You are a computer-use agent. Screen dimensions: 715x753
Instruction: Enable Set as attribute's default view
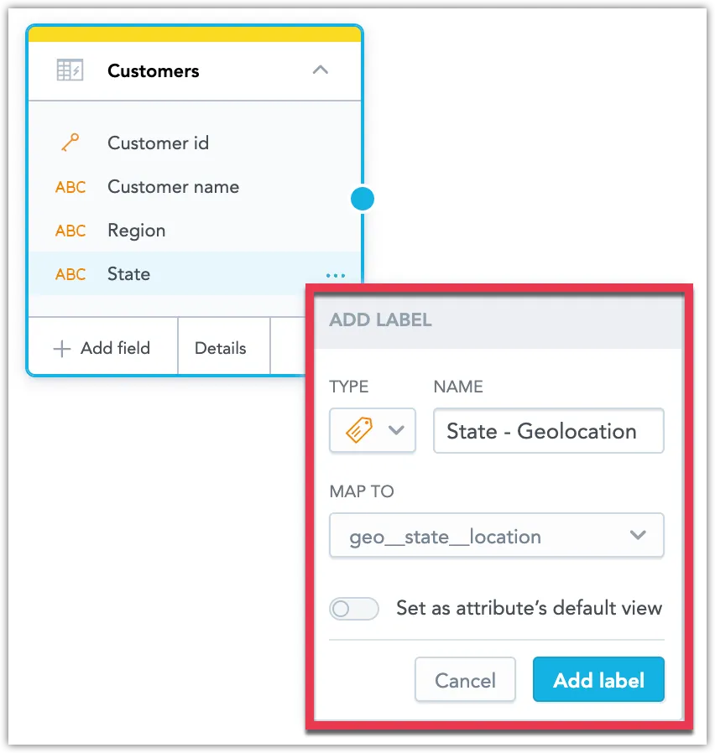353,609
